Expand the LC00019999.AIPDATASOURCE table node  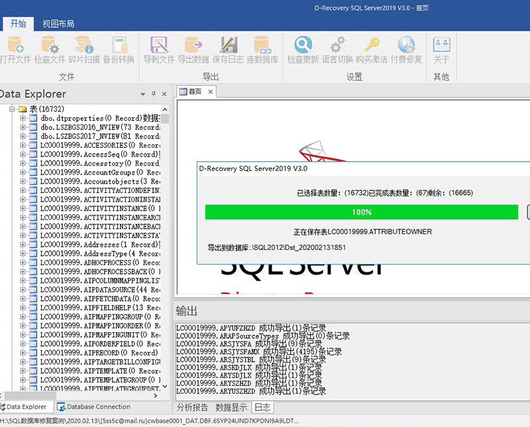coord(23,290)
